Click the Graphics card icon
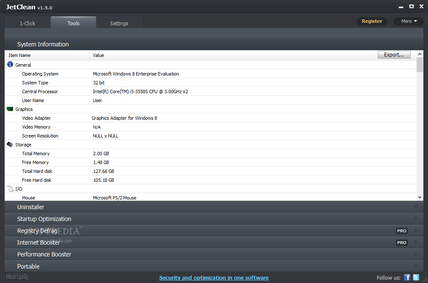Viewport: 428px width, 283px height. [x=10, y=109]
